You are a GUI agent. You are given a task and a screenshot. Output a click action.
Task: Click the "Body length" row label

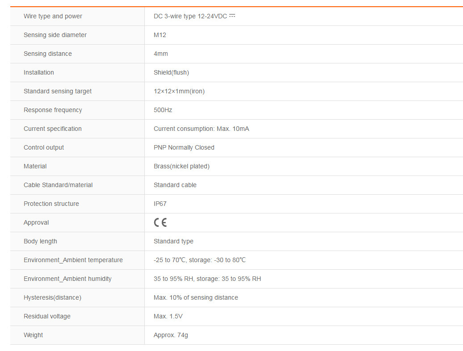[x=40, y=241]
